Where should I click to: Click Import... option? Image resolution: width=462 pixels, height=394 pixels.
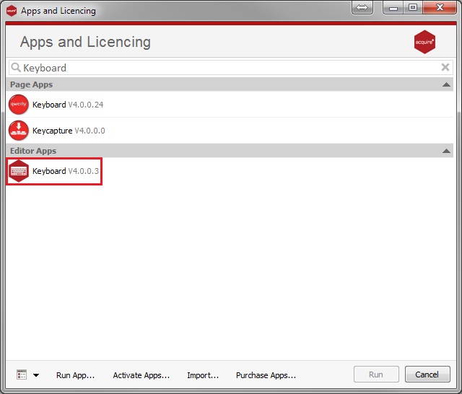click(x=203, y=375)
